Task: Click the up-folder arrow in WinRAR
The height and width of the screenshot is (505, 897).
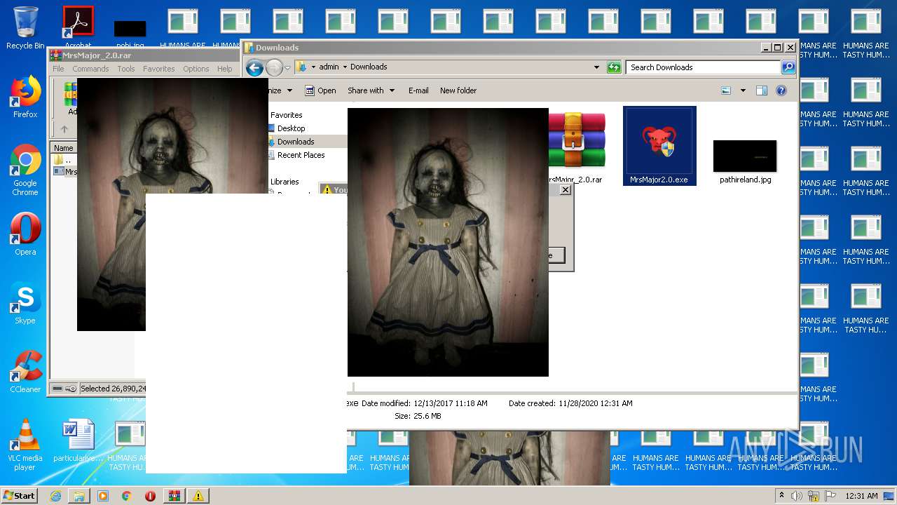Action: coord(64,129)
